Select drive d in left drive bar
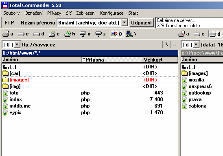 (39, 34)
